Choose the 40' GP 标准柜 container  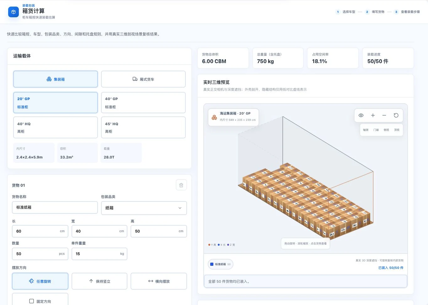click(x=143, y=103)
